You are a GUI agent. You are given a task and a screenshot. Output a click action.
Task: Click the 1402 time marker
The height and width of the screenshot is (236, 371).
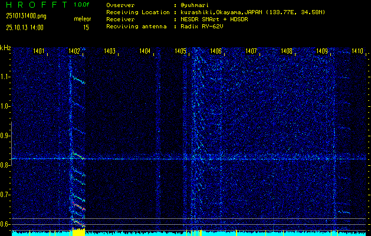pyautogui.click(x=74, y=52)
